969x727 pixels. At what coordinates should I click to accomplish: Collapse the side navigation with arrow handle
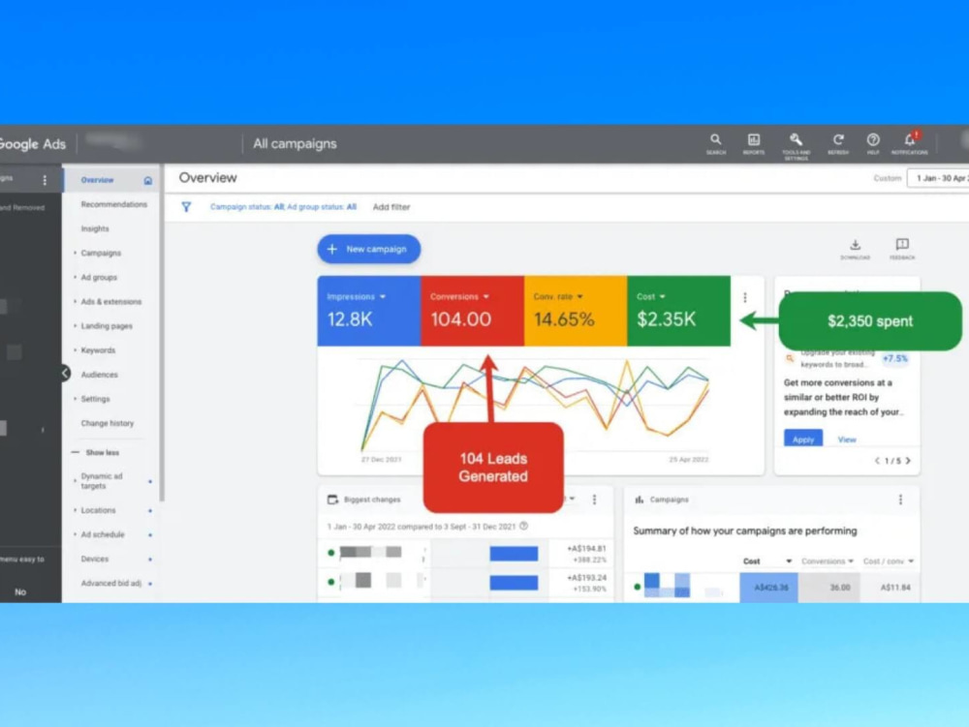coord(65,373)
